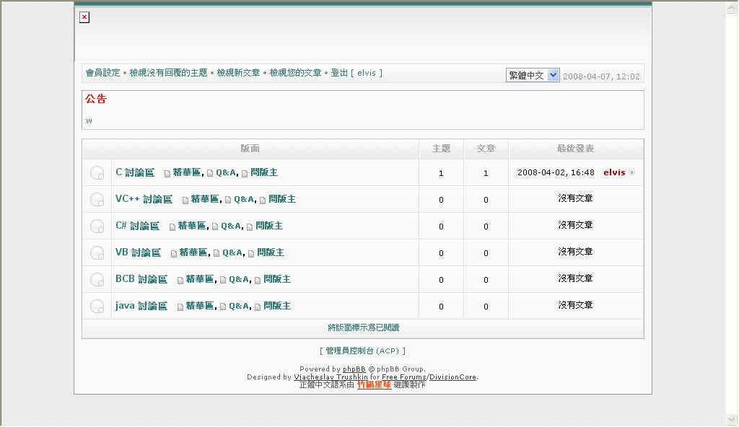
Task: Click subforum icon before Q&A in C# row
Action: tap(215, 226)
